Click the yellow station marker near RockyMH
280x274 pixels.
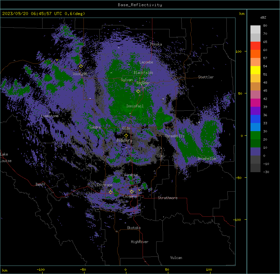point(81,66)
